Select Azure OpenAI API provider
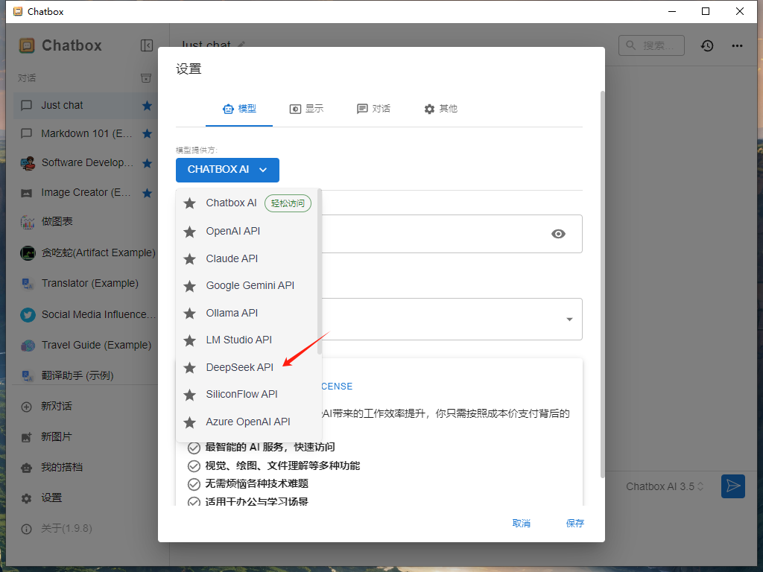 point(247,422)
